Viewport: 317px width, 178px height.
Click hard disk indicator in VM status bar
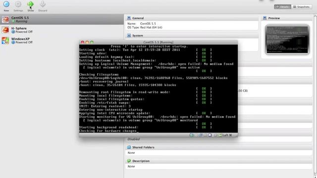pos(192,135)
